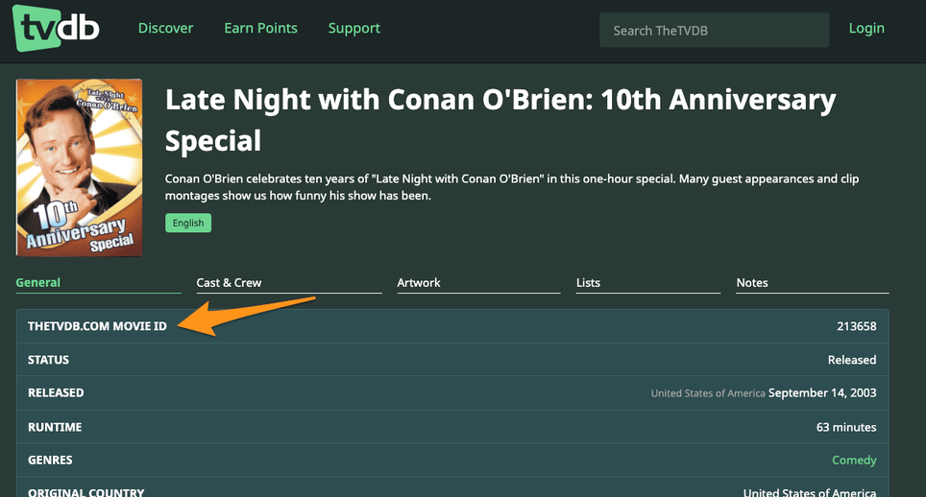
Task: Click the Released status value
Action: (852, 360)
